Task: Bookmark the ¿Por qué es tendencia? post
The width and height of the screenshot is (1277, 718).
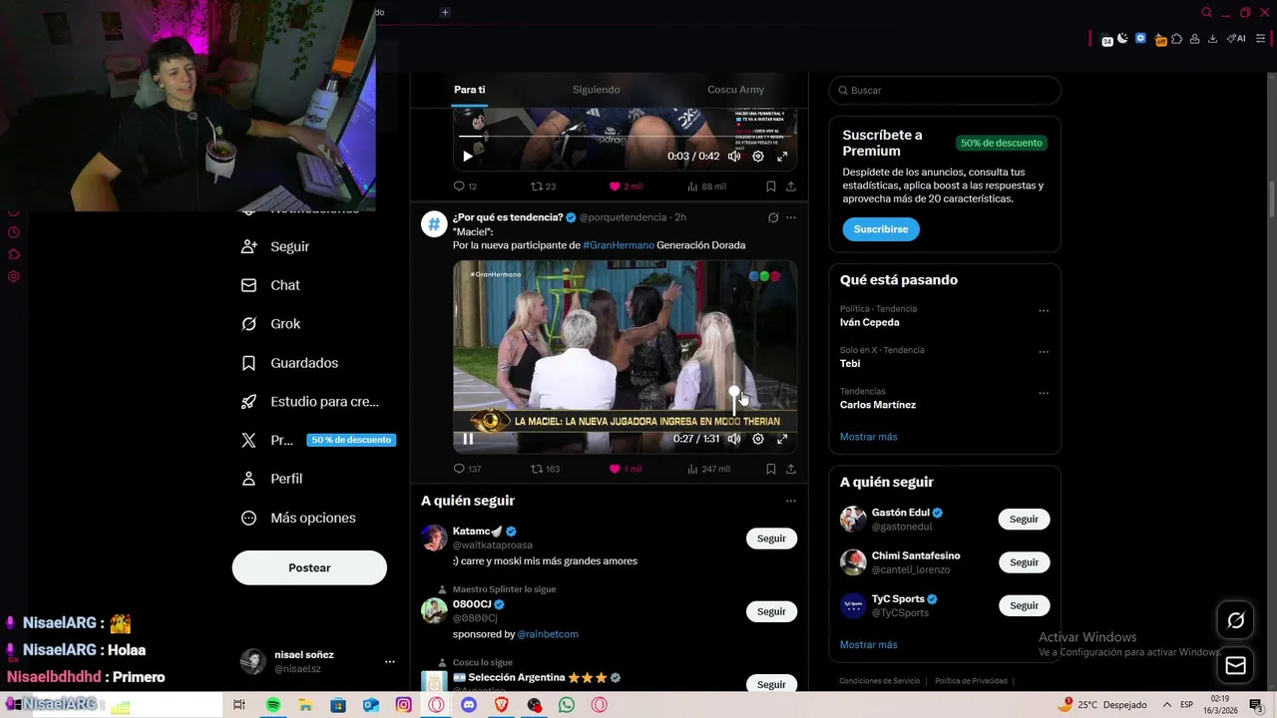Action: pyautogui.click(x=771, y=469)
